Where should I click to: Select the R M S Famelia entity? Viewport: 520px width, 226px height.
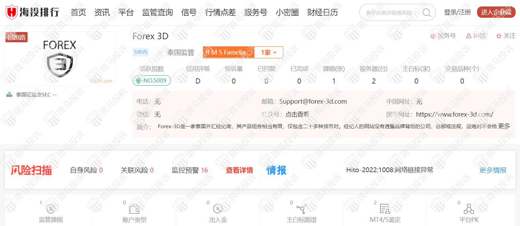click(x=229, y=52)
